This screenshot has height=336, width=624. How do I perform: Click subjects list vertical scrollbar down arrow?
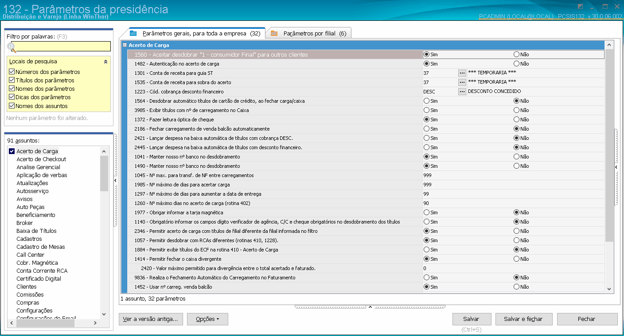[104, 314]
